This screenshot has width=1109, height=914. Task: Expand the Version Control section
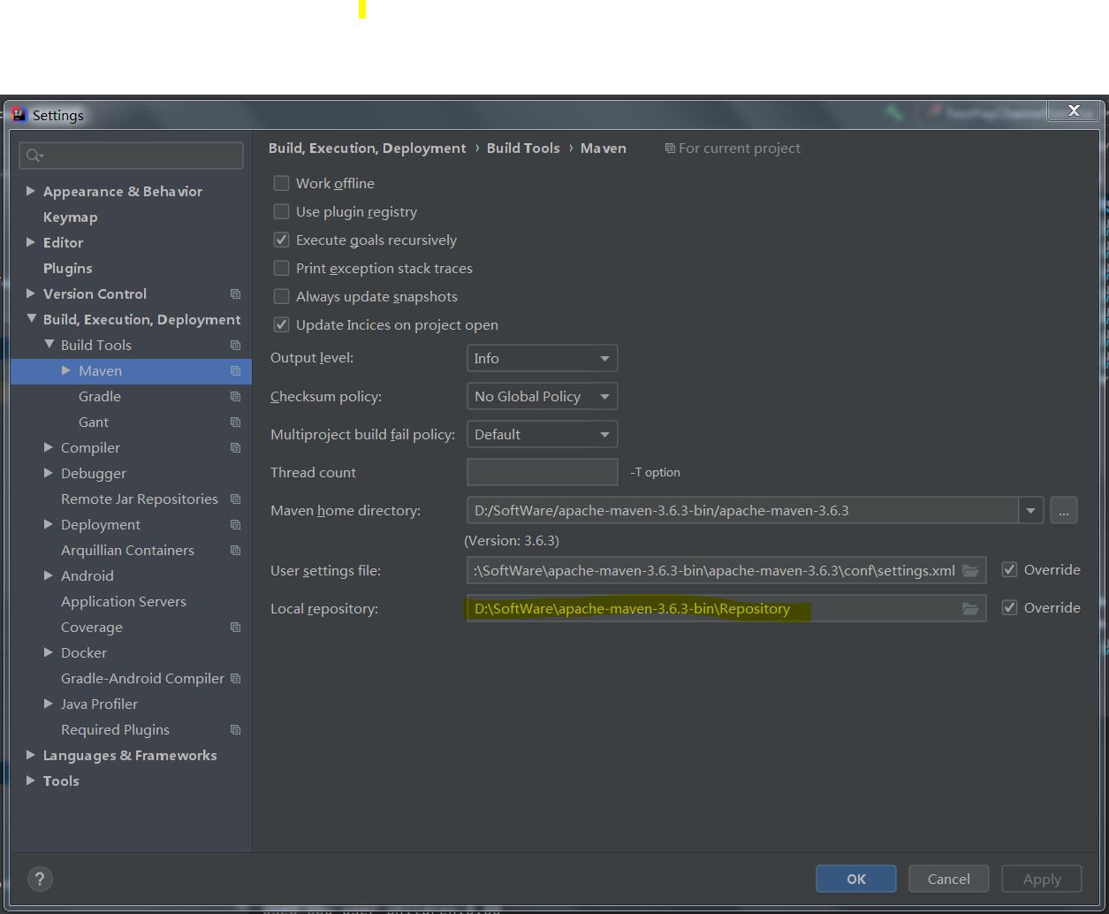click(31, 293)
